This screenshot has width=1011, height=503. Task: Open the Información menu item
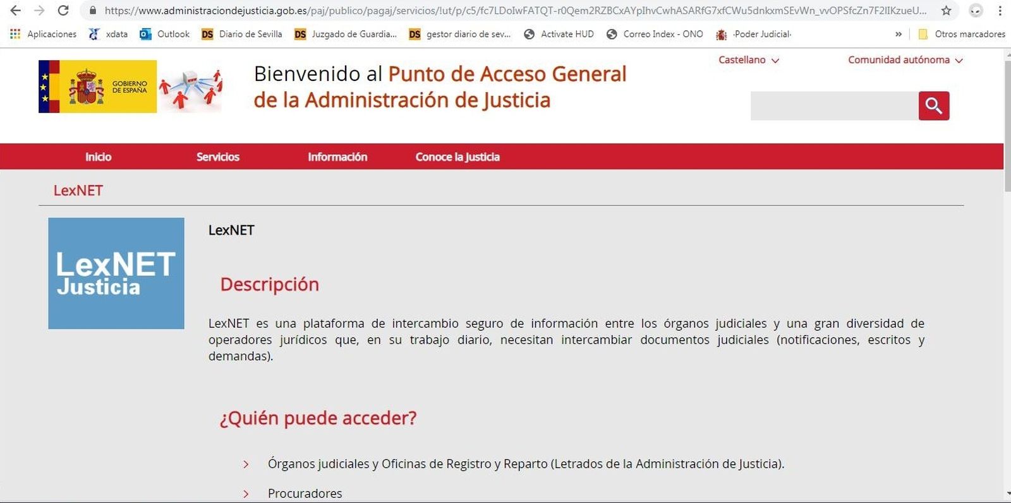[337, 157]
